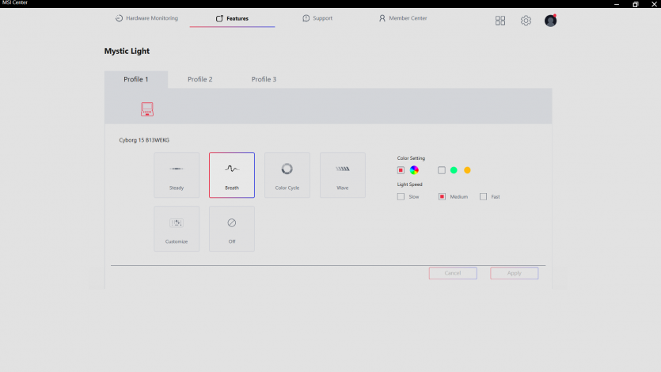Pick the green color swatch
This screenshot has width=661, height=372.
[454, 170]
